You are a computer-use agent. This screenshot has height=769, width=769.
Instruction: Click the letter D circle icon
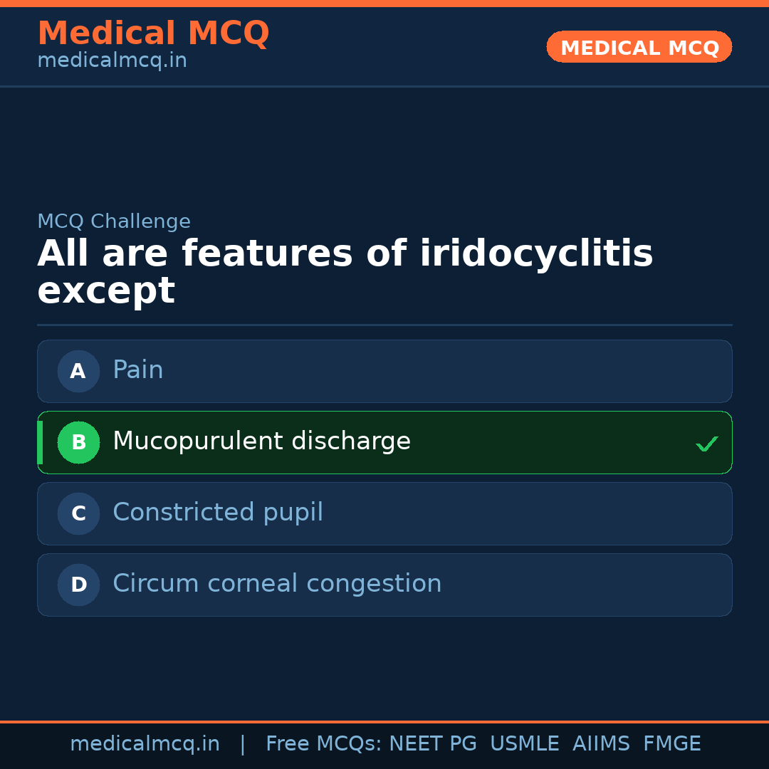pyautogui.click(x=78, y=585)
